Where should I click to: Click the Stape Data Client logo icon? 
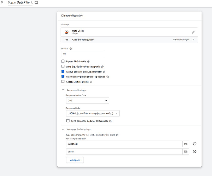tap(67, 32)
